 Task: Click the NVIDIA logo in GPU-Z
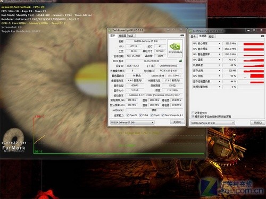pos(175,48)
